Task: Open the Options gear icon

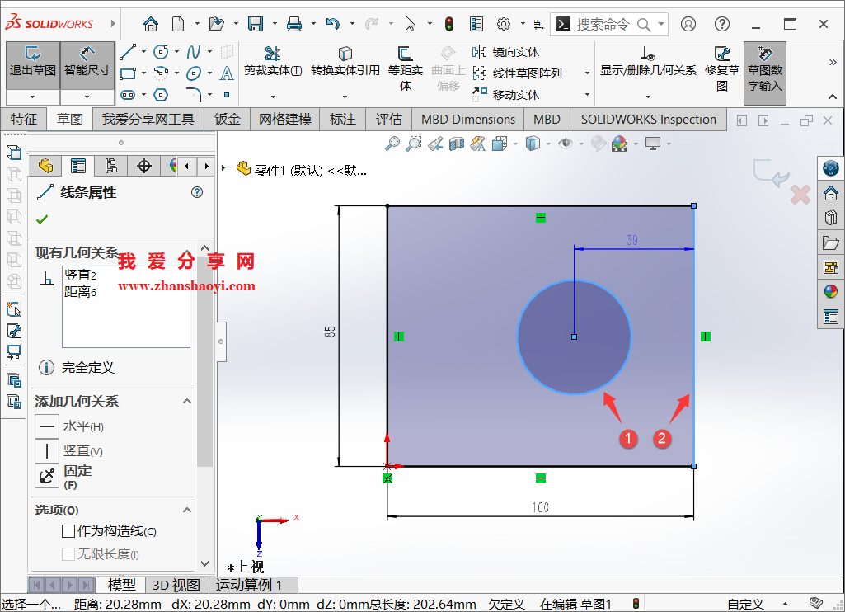Action: coord(504,24)
